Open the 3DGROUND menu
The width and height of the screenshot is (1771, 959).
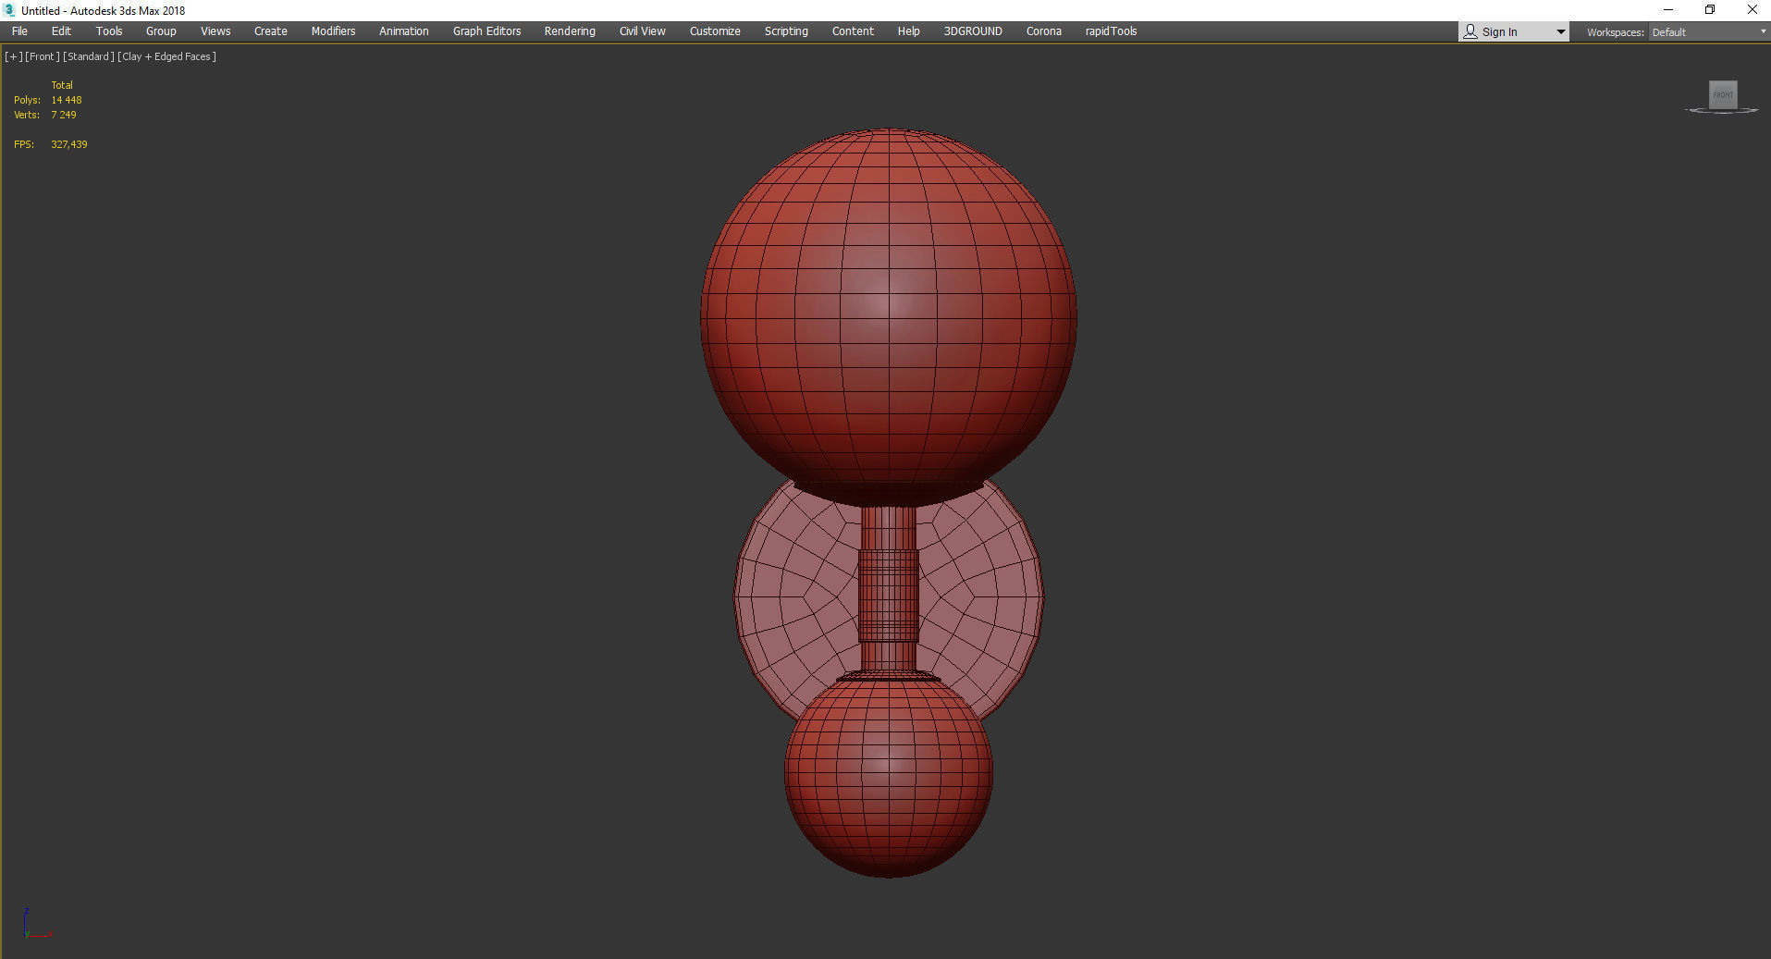click(x=973, y=31)
